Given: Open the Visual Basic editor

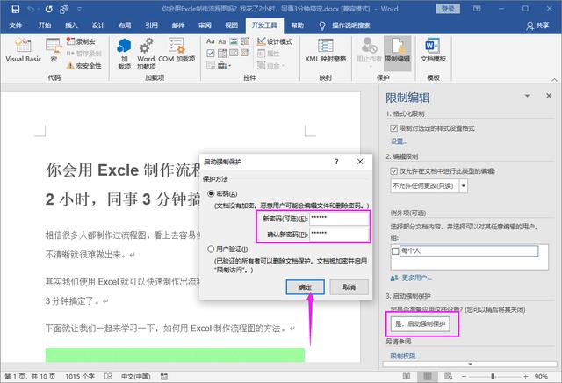Looking at the screenshot, I should point(24,51).
